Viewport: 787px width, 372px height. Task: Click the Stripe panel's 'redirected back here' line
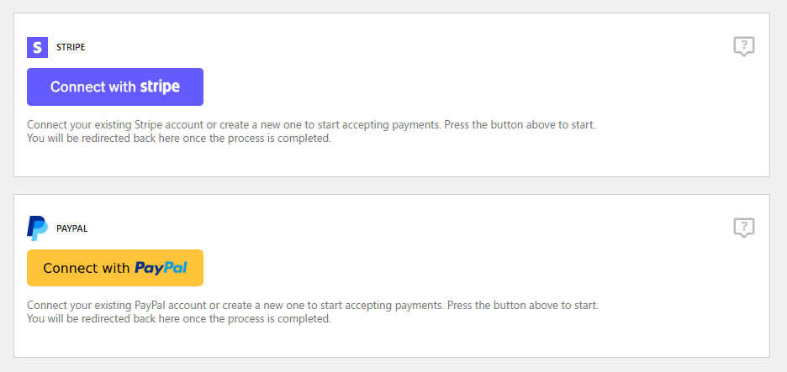[x=179, y=139]
